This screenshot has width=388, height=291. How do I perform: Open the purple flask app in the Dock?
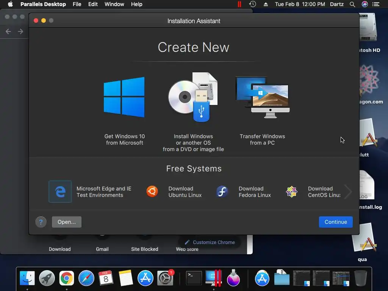pyautogui.click(x=233, y=278)
